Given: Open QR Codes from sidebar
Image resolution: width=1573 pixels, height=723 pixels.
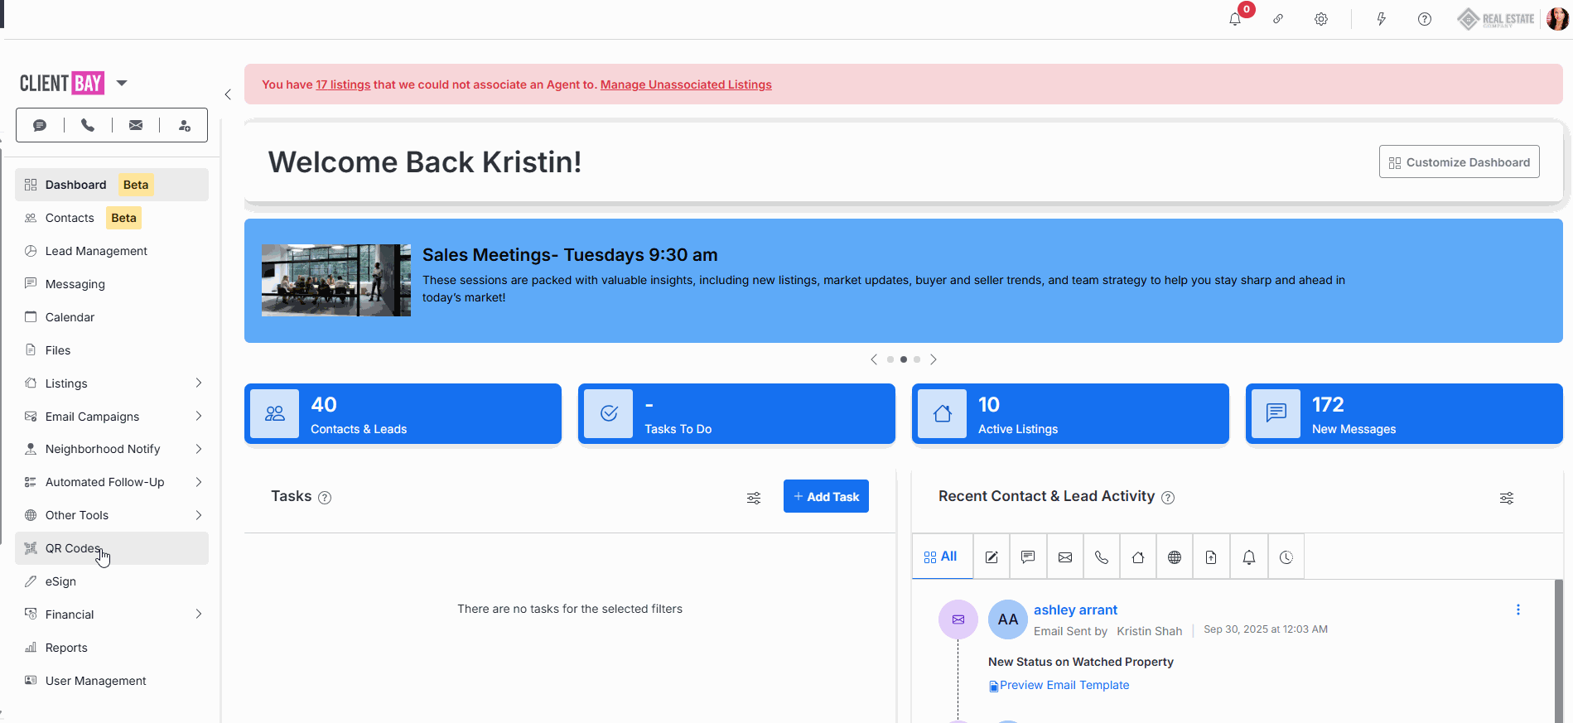Looking at the screenshot, I should coord(73,548).
